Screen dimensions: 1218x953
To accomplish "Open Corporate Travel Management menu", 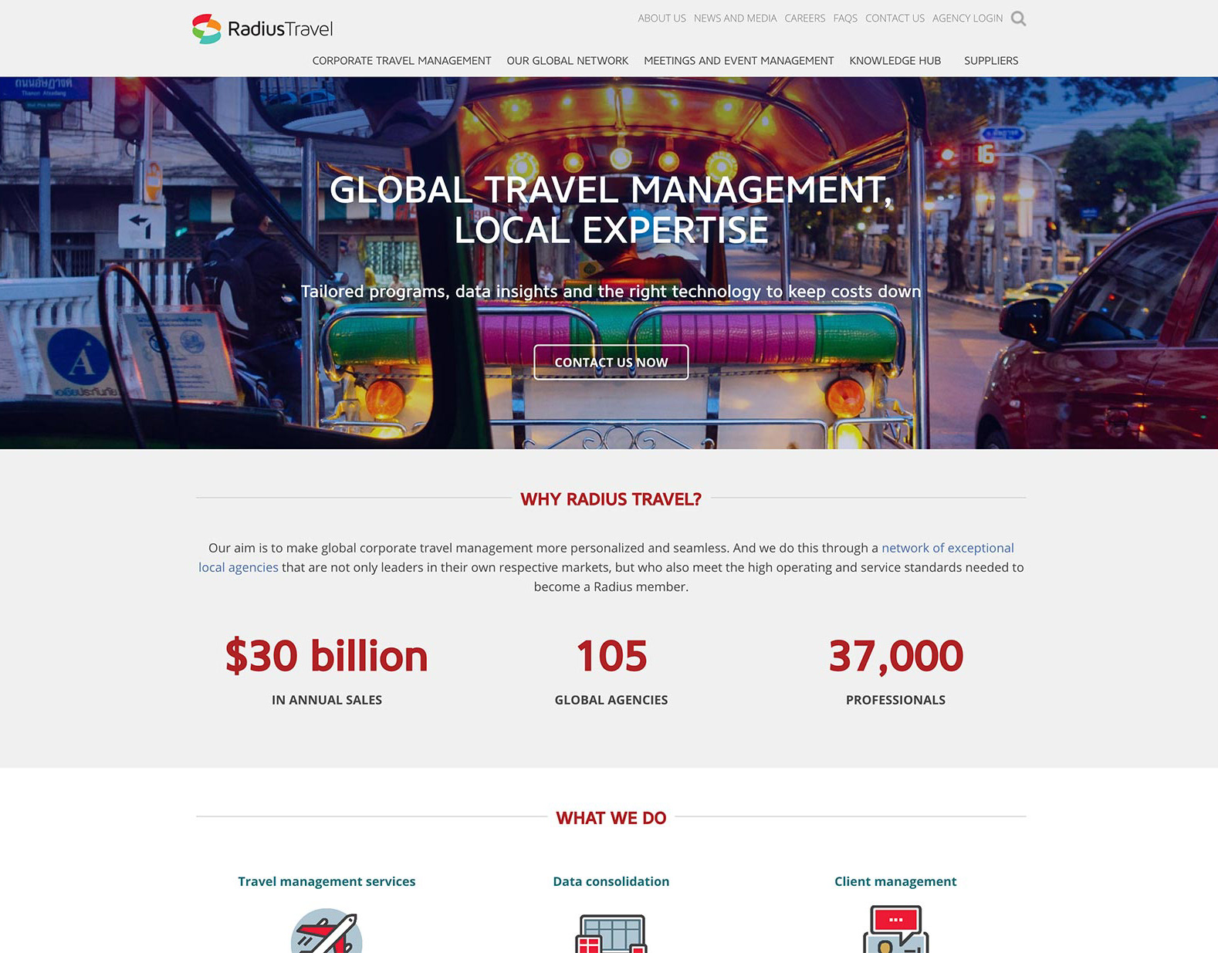I will pyautogui.click(x=401, y=61).
